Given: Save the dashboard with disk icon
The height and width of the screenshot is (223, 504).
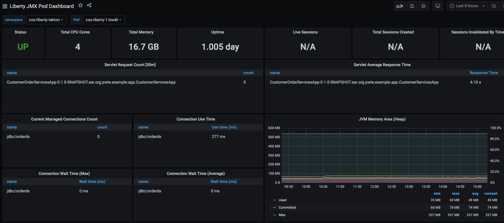Looking at the screenshot, I should 412,6.
